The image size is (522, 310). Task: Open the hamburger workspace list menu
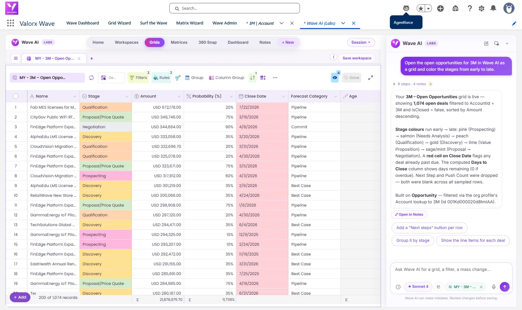pos(16,58)
